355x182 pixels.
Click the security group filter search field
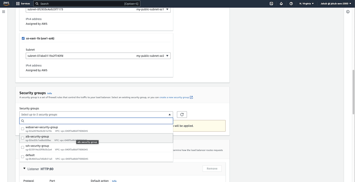[96, 121]
